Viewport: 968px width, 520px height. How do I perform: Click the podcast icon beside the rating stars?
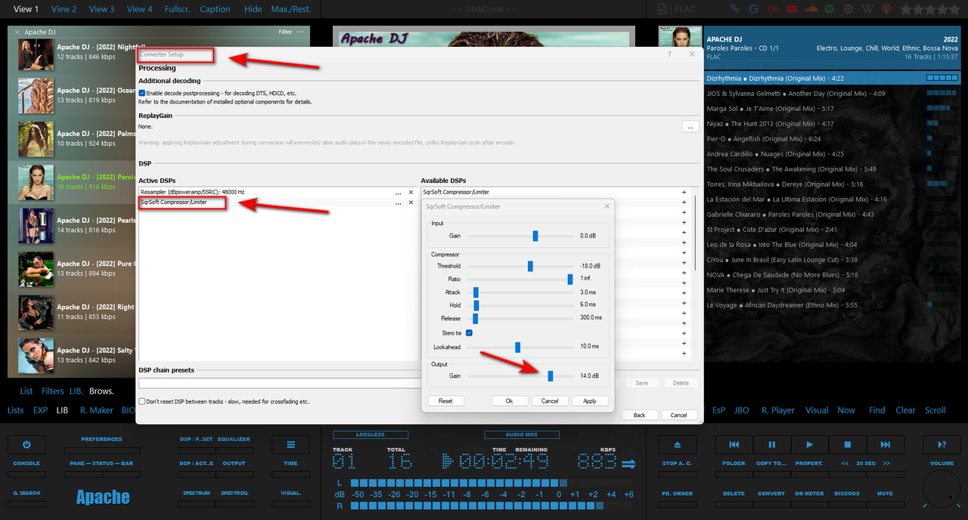click(x=886, y=9)
